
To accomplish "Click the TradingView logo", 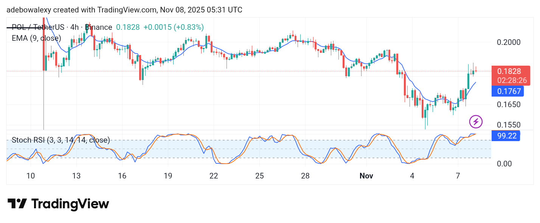I will [58, 204].
